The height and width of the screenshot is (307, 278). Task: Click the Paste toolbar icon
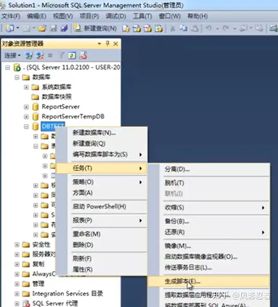click(195, 29)
